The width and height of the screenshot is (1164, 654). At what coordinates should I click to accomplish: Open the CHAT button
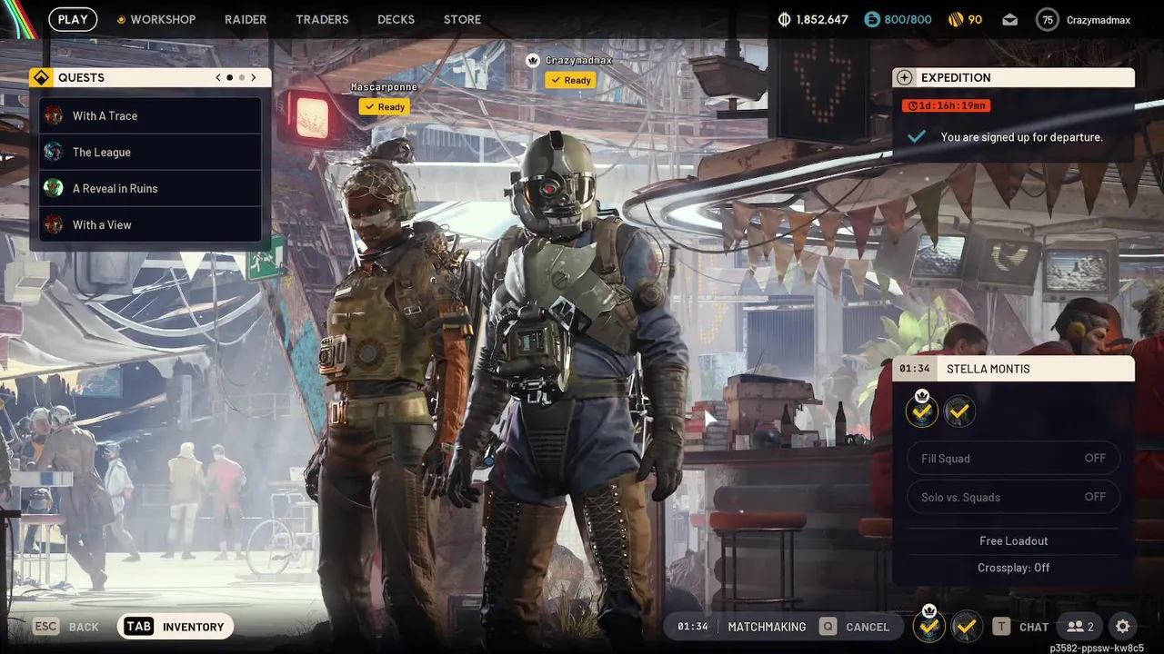[x=1020, y=627]
